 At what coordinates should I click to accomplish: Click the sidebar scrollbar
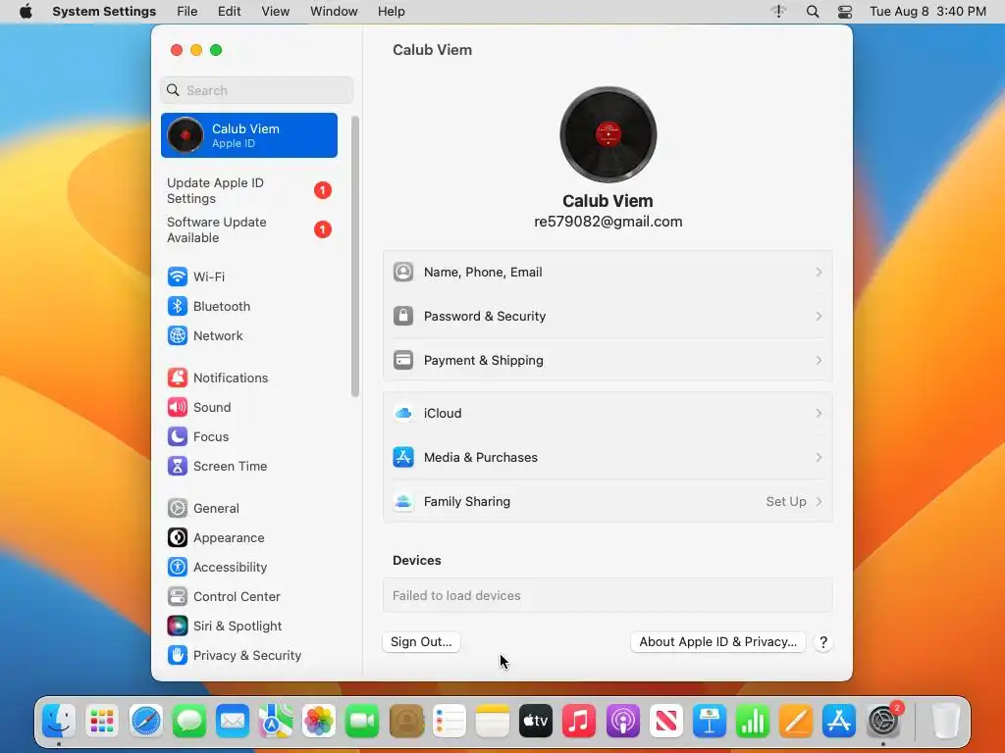pyautogui.click(x=354, y=256)
